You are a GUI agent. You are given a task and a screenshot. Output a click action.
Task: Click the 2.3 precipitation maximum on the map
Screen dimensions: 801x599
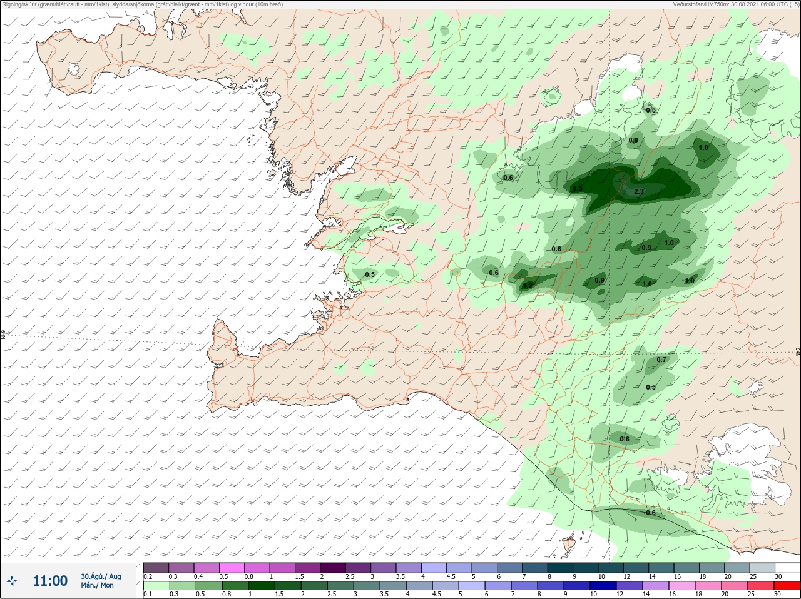coord(639,192)
